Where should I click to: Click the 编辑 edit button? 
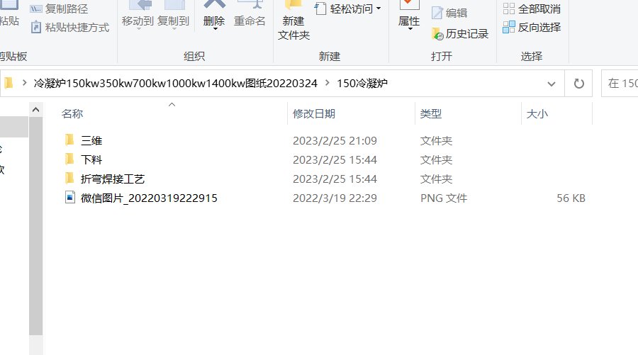449,13
